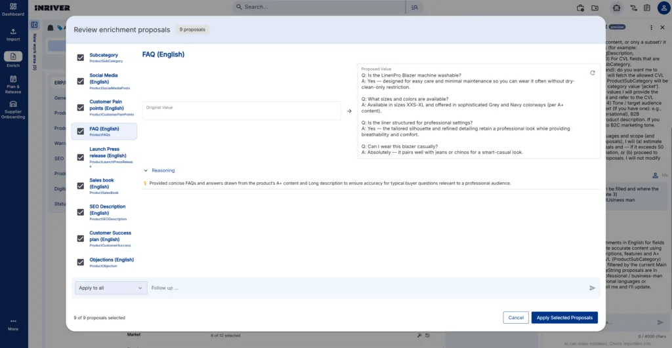This screenshot has width=672, height=348.
Task: Uncheck Customer Success plan (English) proposal
Action: [x=81, y=239]
